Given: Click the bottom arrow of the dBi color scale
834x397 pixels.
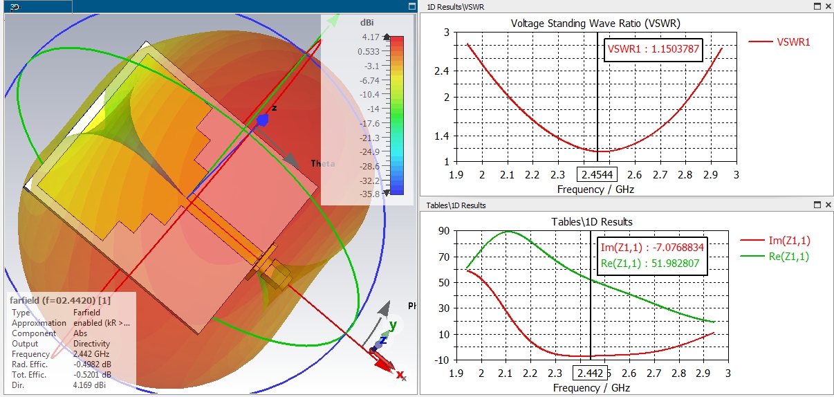Looking at the screenshot, I should (x=387, y=192).
